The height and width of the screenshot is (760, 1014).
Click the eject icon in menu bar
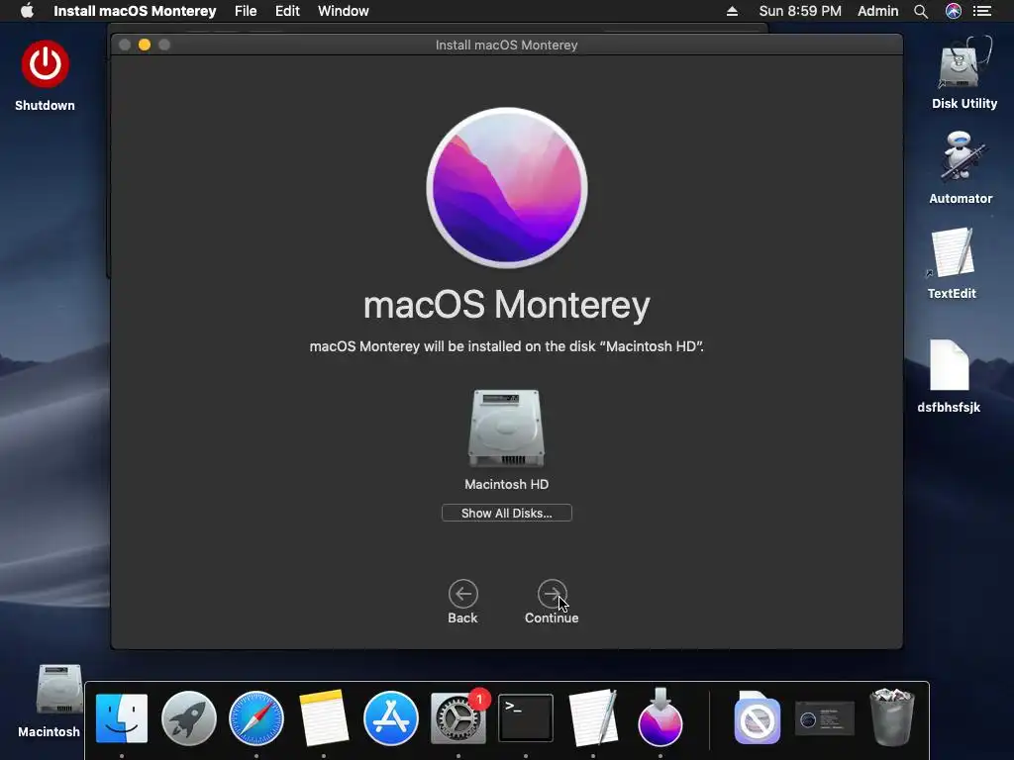(x=732, y=11)
